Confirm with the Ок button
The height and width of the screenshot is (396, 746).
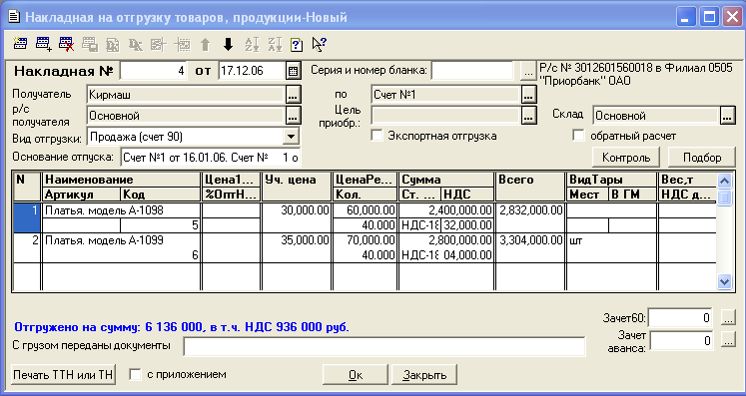click(x=356, y=375)
